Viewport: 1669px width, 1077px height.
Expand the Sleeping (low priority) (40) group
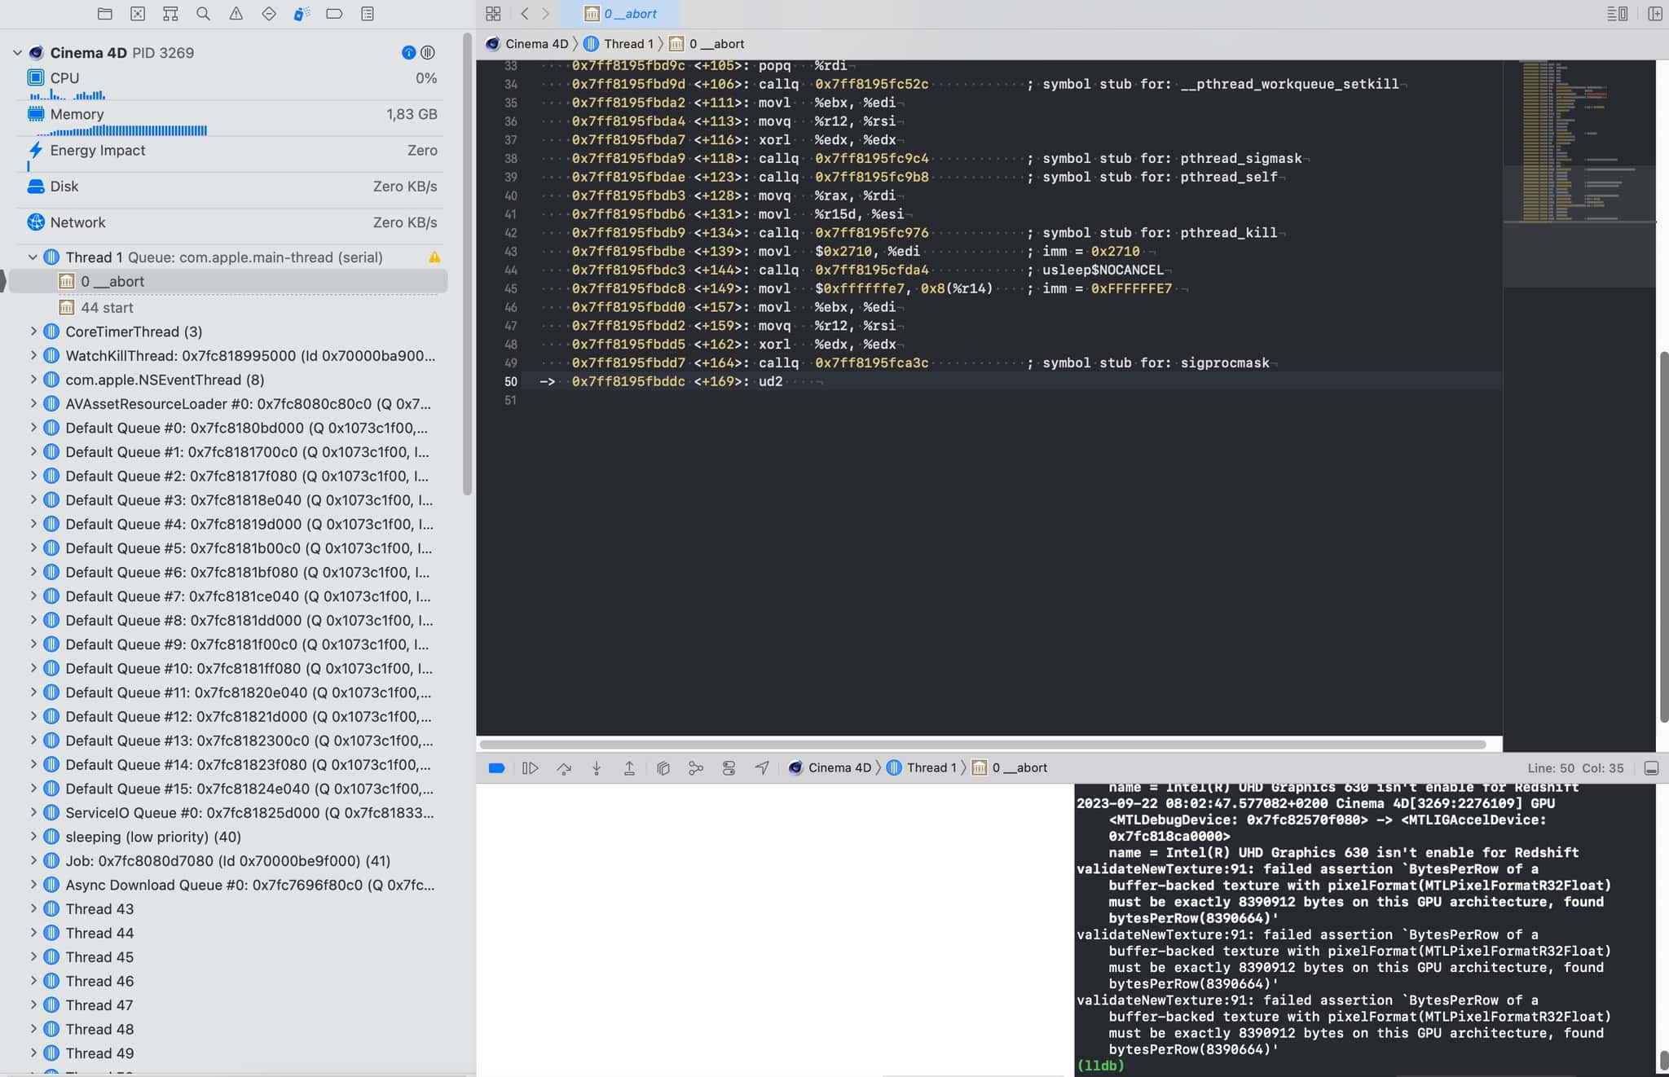34,837
